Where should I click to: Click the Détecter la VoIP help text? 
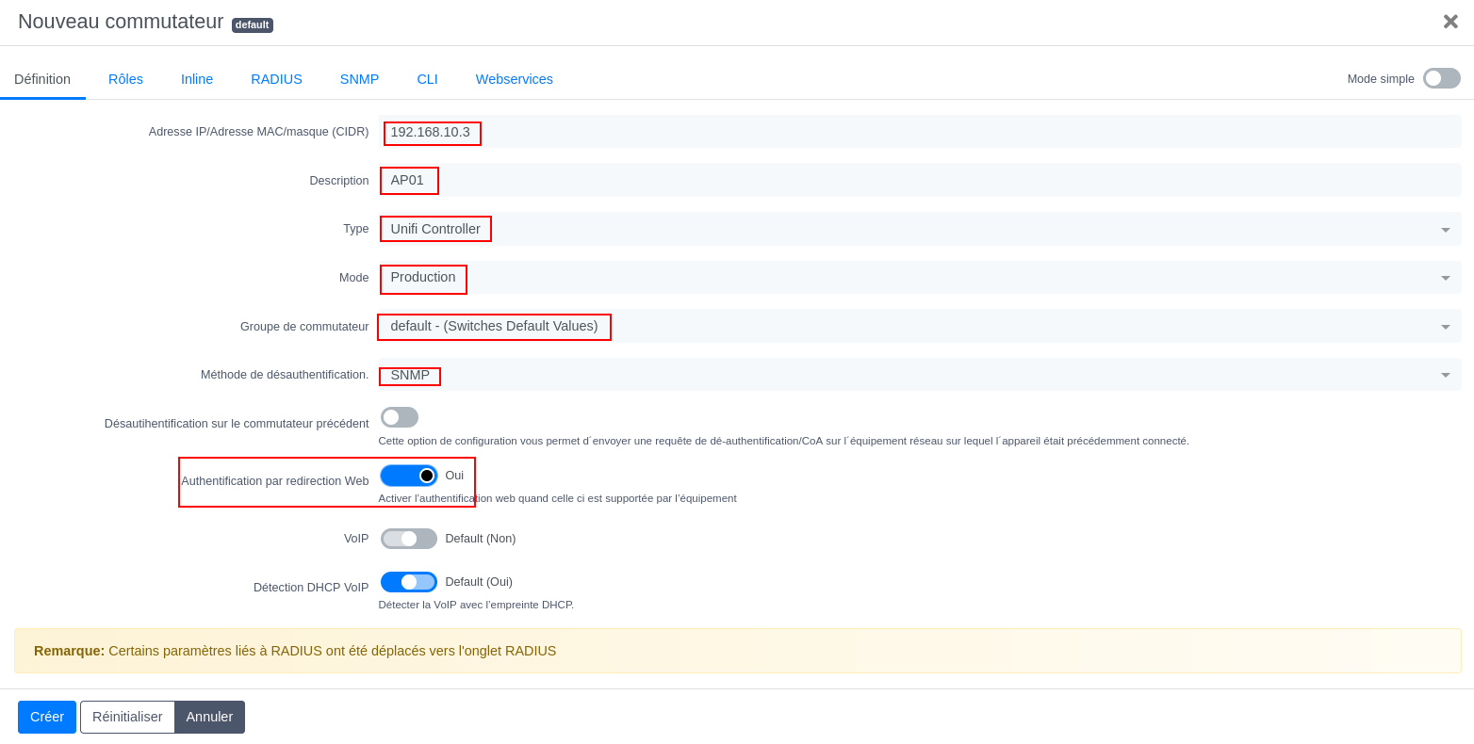pos(476,605)
